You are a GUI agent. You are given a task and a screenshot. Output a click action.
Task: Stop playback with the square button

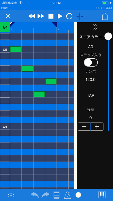point(51,16)
